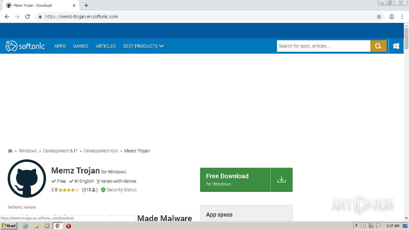Click the scrollbar down arrow
The height and width of the screenshot is (230, 409).
tap(406, 218)
